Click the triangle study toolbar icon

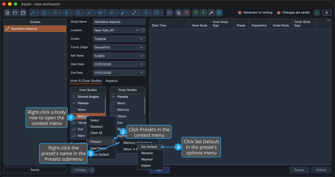[45, 13]
